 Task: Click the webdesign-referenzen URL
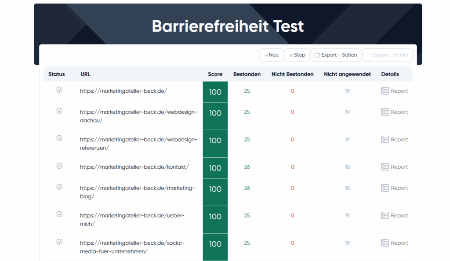click(x=138, y=144)
